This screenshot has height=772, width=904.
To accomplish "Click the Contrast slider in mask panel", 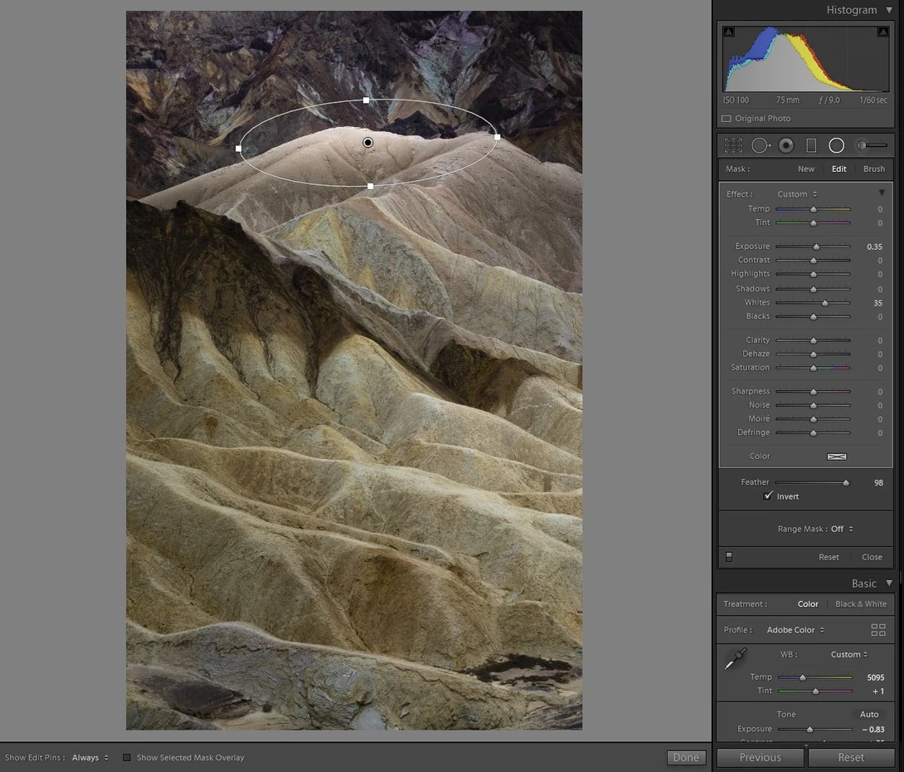I will pos(813,260).
